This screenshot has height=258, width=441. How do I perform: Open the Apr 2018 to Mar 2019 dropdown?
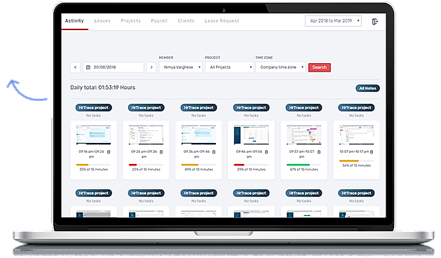(333, 21)
